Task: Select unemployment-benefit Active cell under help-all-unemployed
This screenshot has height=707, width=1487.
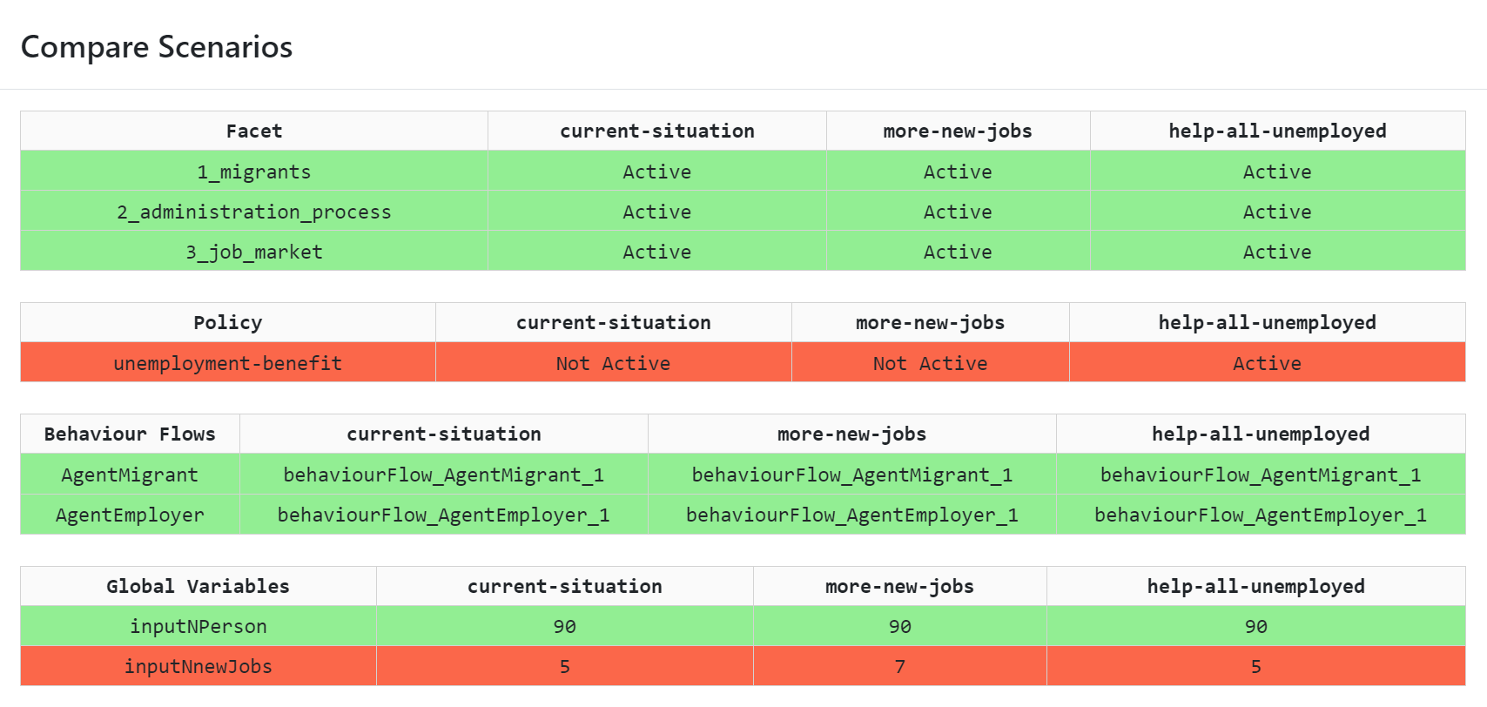Action: coord(1267,363)
